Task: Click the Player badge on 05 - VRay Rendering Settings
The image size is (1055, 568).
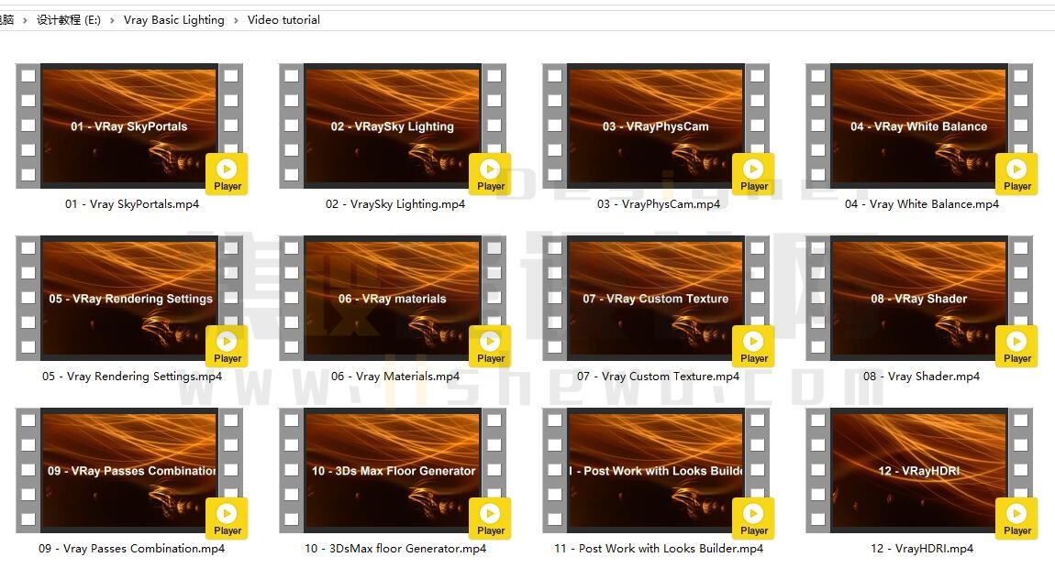Action: click(227, 346)
